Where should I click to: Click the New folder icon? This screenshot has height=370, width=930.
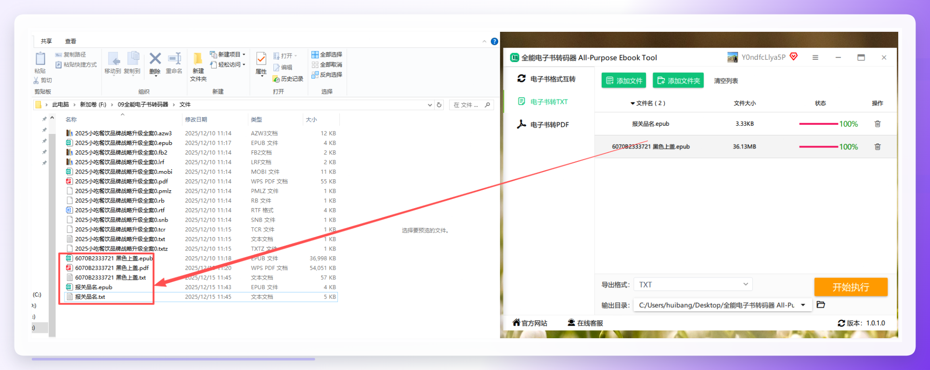point(198,59)
